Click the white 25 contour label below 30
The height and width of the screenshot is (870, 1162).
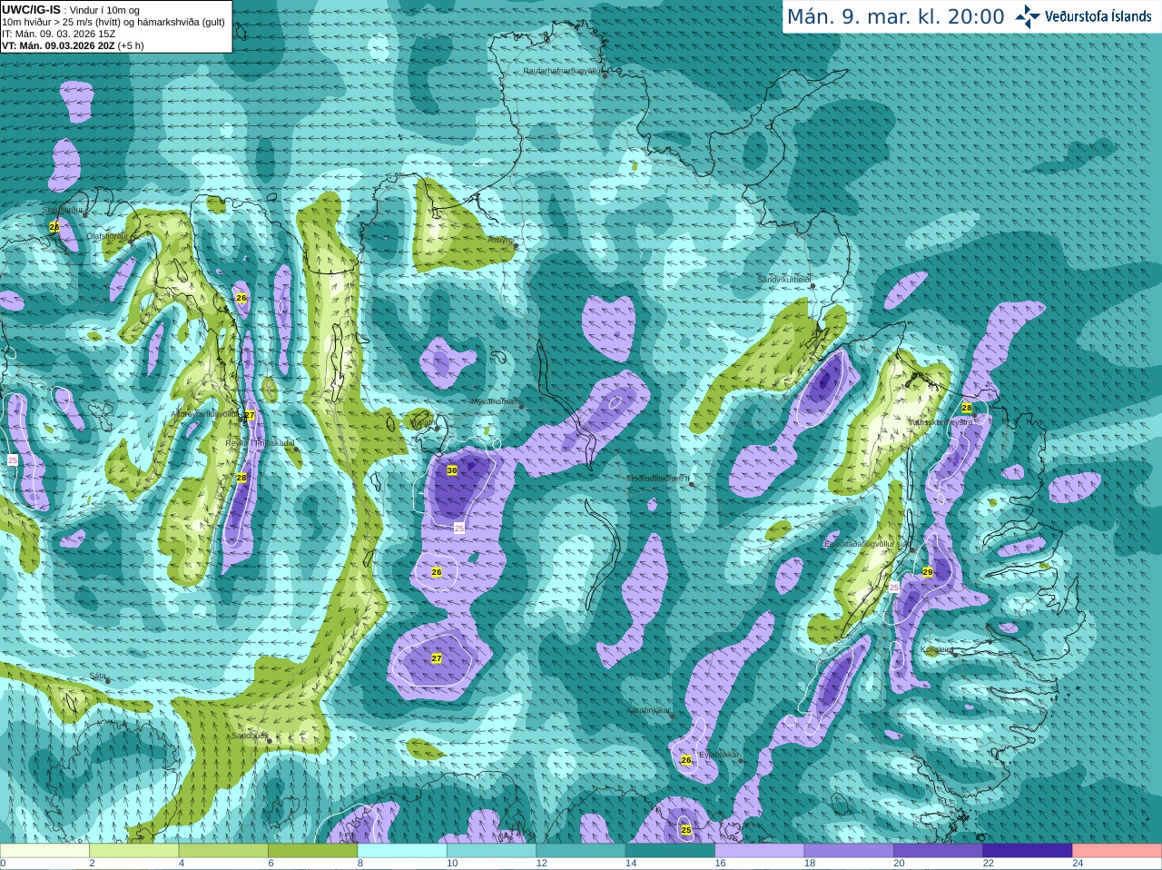[x=459, y=528]
